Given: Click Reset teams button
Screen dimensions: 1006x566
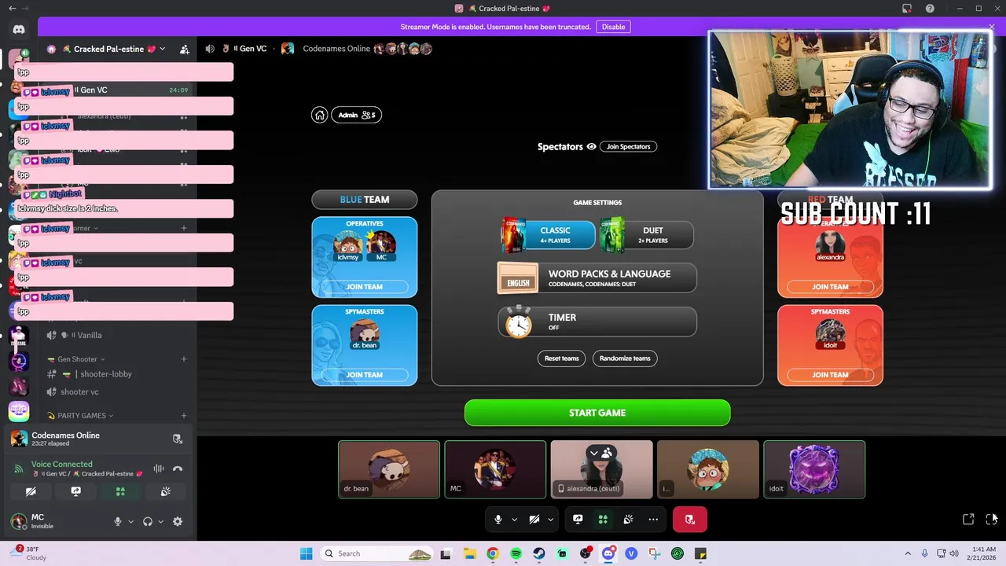Looking at the screenshot, I should click(562, 358).
